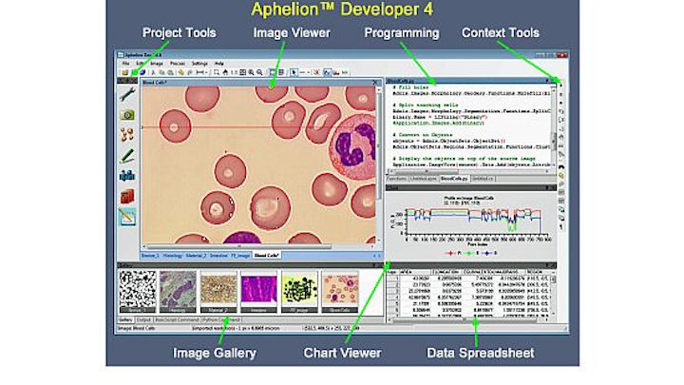Select spreadsheet row header 1

pyautogui.click(x=393, y=278)
